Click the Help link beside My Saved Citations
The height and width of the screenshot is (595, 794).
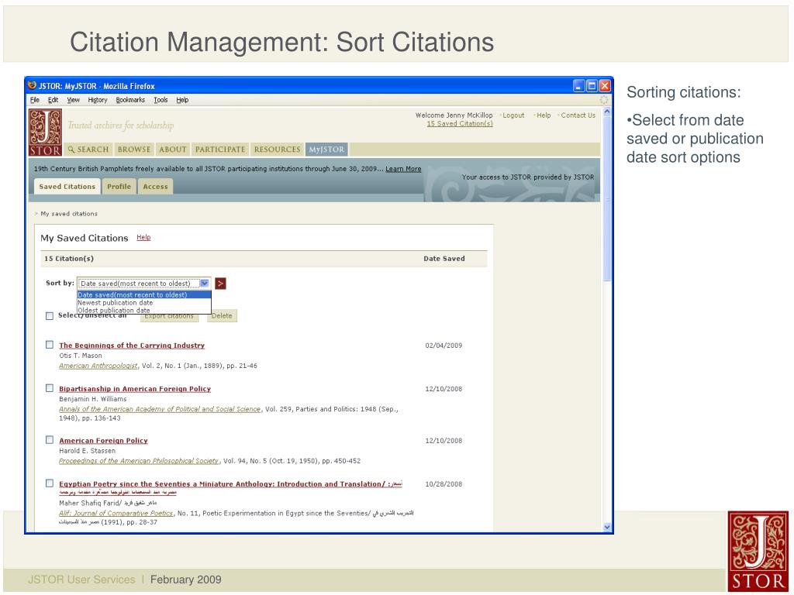click(x=143, y=237)
